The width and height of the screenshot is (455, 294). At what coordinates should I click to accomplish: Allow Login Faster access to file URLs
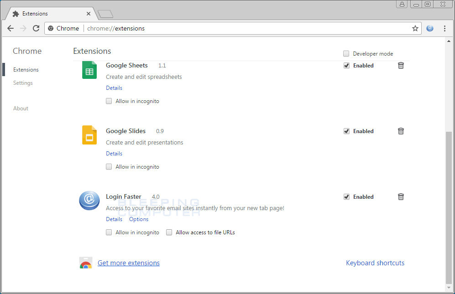[169, 232]
